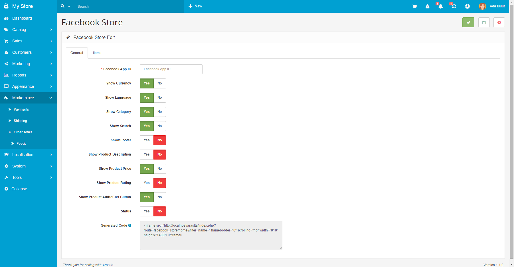The height and width of the screenshot is (267, 514).
Task: Set Show Category to No
Action: (160, 112)
